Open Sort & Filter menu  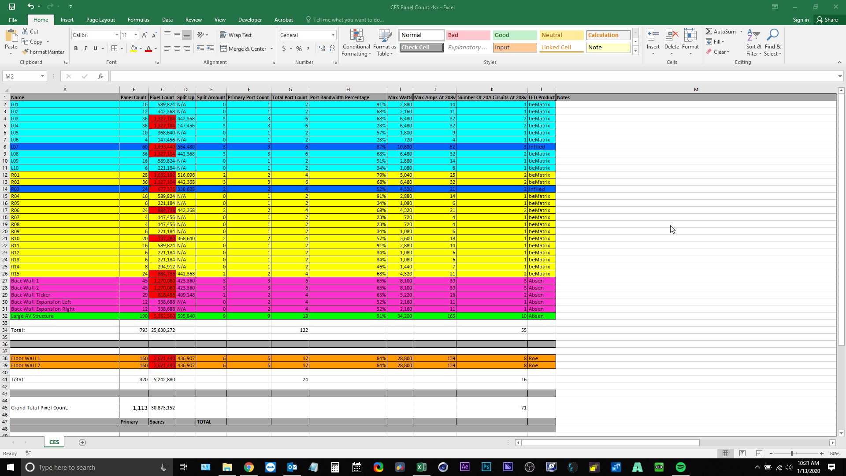point(753,42)
